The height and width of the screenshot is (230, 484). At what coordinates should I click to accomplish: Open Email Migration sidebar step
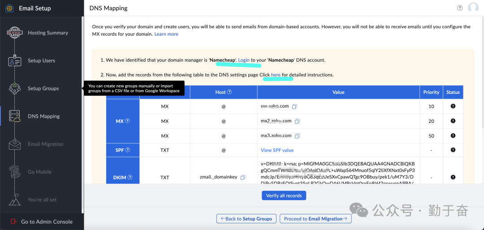45,144
